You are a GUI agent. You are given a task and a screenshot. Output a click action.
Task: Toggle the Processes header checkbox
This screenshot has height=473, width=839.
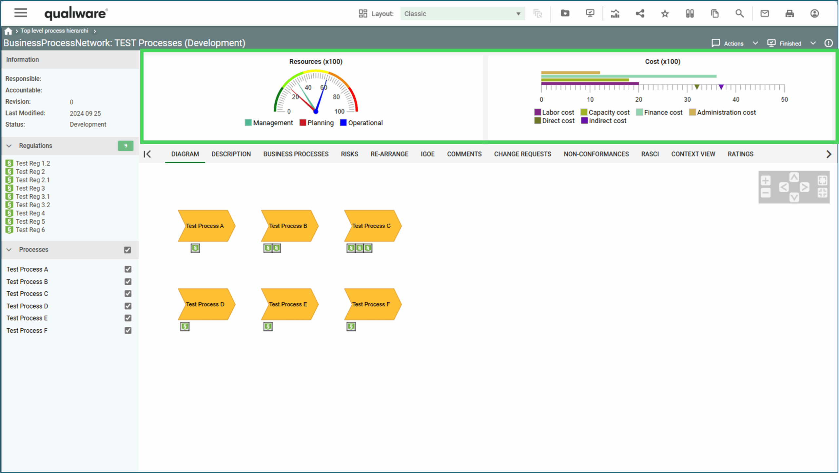click(127, 250)
